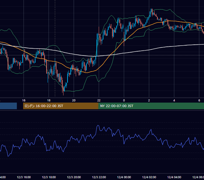Click the blue session bar before London
204x180 pixels.
click(8, 106)
